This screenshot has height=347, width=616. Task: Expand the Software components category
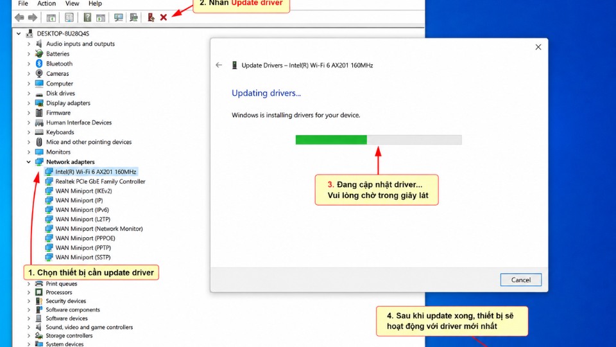point(29,310)
